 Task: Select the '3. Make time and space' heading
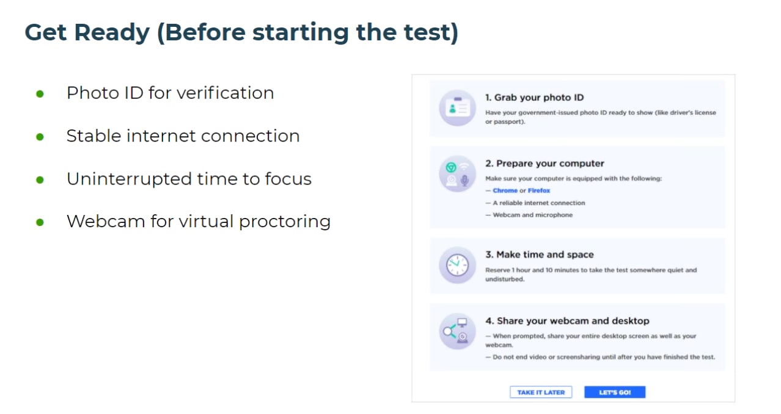[x=540, y=255]
